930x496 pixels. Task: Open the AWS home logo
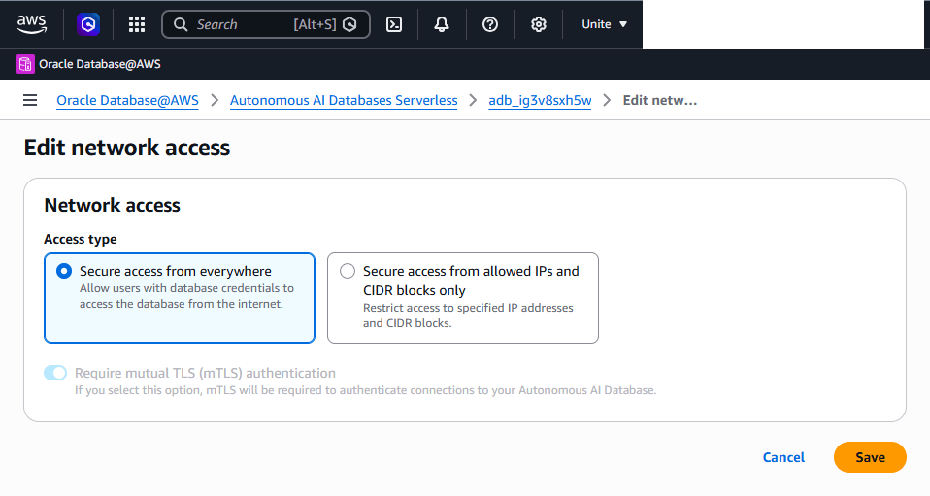coord(31,24)
